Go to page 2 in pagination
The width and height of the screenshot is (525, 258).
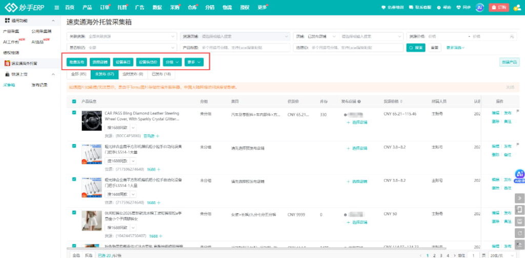(434, 255)
